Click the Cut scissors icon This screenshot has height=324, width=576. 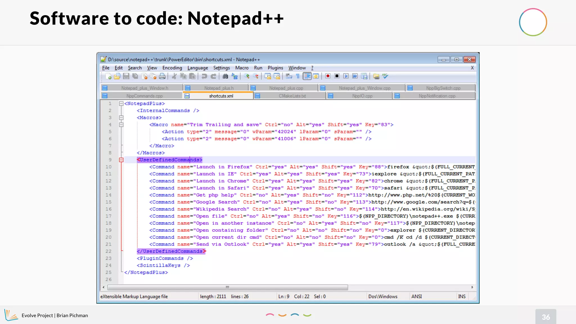[x=174, y=76]
